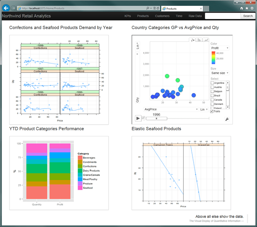Viewport: 257px width, 227px height.
Task: Play the motion chart animation
Action: pos(138,118)
